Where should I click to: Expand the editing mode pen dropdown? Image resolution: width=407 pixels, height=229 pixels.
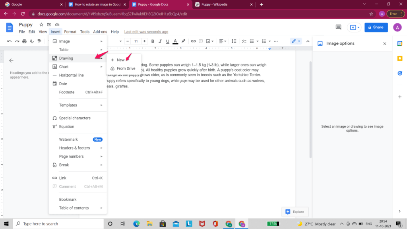point(299,41)
